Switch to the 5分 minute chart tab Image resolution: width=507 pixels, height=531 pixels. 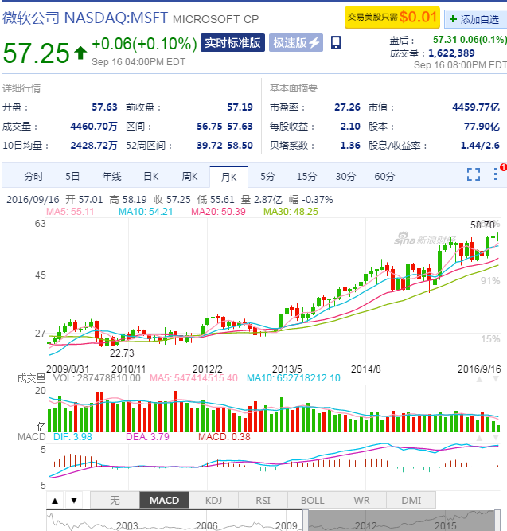pyautogui.click(x=267, y=177)
